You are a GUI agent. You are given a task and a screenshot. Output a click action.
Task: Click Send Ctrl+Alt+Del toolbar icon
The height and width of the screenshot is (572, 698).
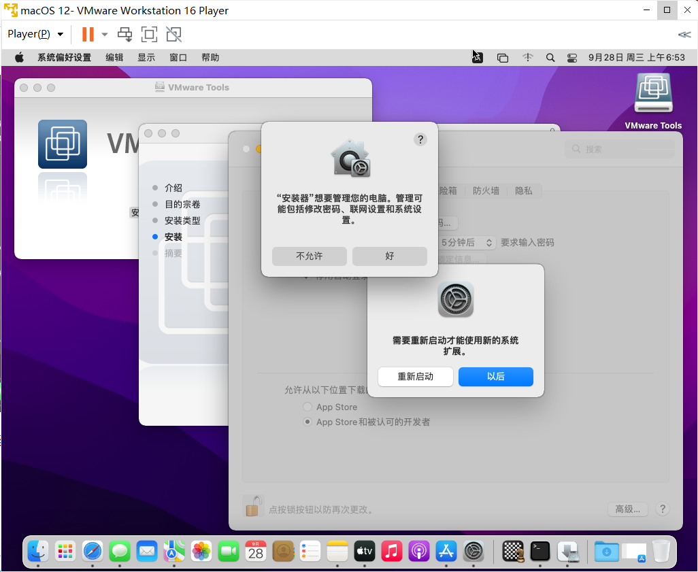[124, 34]
